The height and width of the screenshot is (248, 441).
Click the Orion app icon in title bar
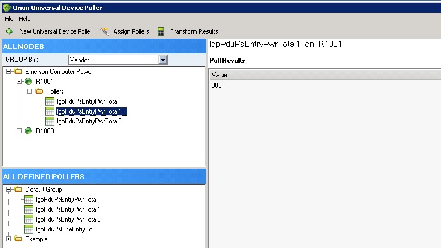[x=7, y=8]
